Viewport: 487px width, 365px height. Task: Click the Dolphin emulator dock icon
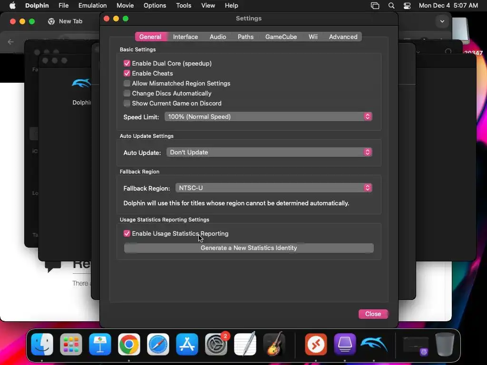[374, 344]
